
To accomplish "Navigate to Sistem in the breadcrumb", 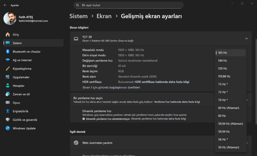I will [78, 16].
